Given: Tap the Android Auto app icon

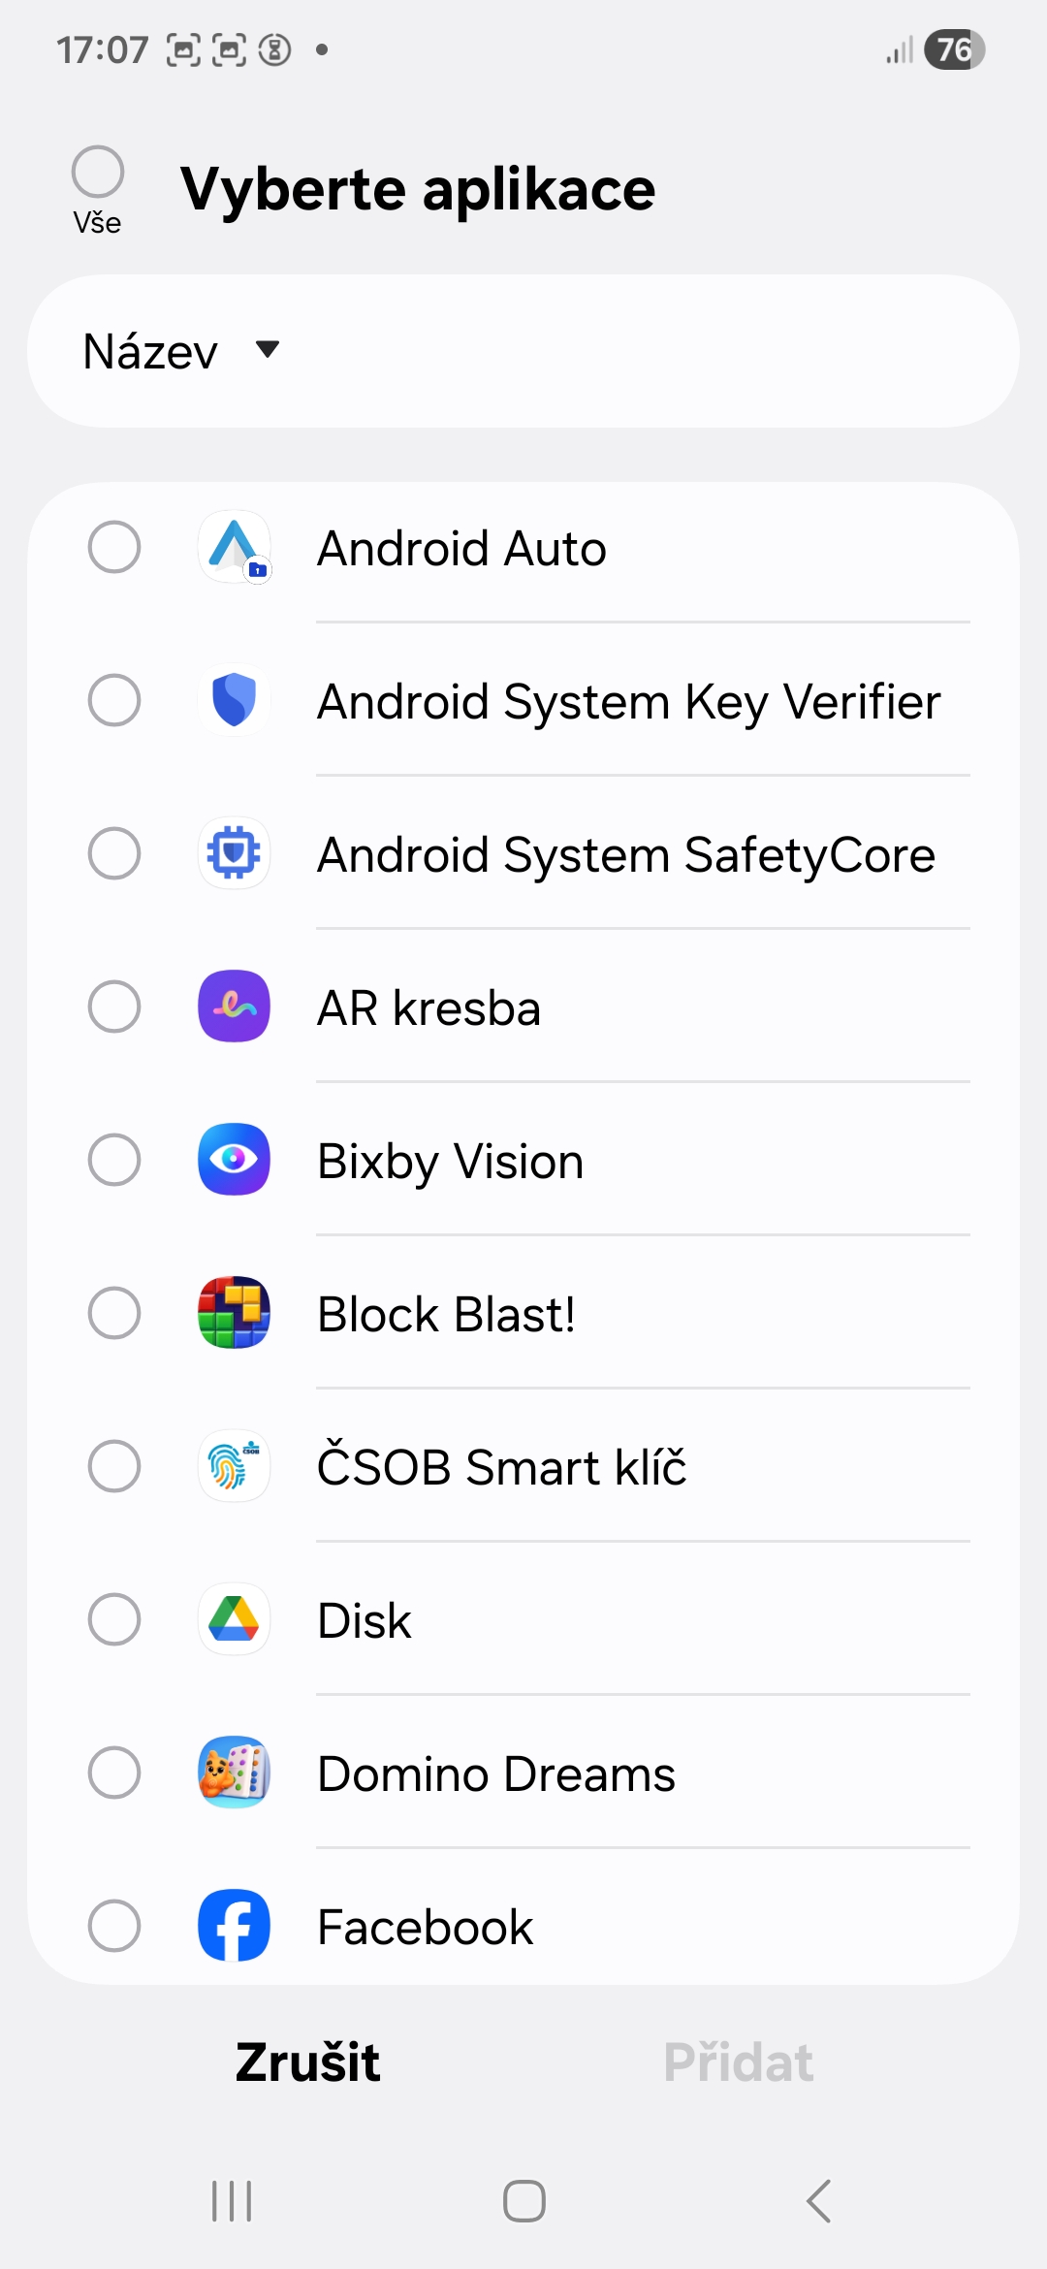Looking at the screenshot, I should (x=234, y=547).
